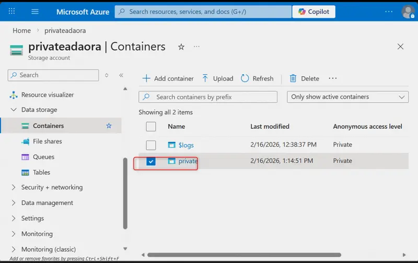Focus the global search resources field
The image size is (418, 263).
203,11
